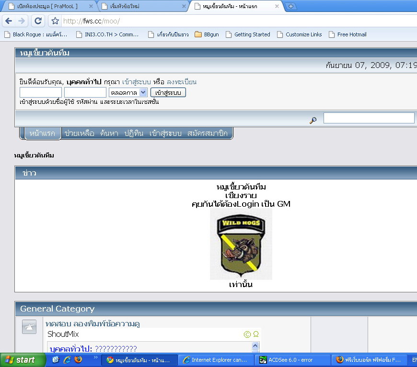Screen dimensions: 417x367
Task: Click the General Category header
Action: (x=57, y=309)
